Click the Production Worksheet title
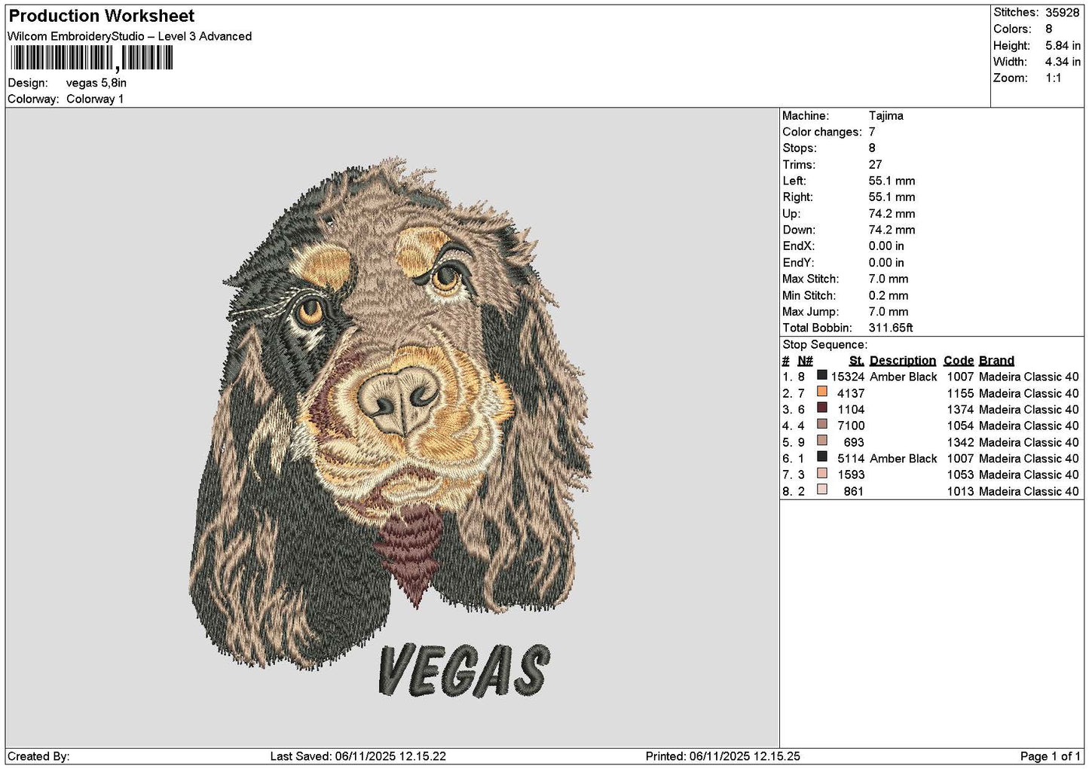The height and width of the screenshot is (769, 1089). [101, 16]
